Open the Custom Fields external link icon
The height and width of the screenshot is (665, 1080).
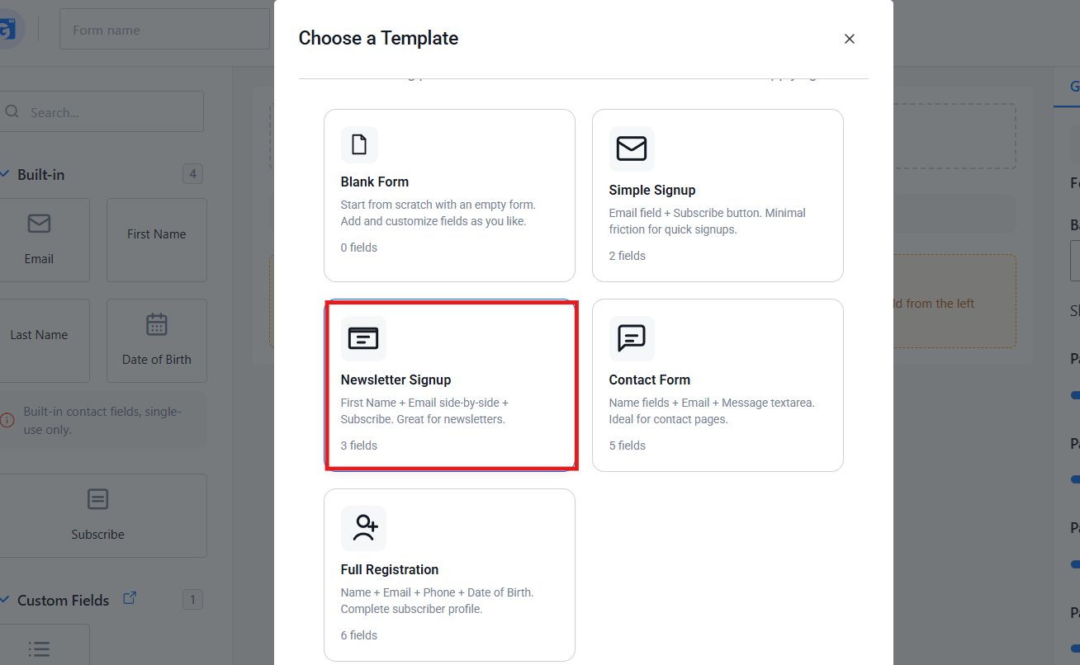pos(130,598)
